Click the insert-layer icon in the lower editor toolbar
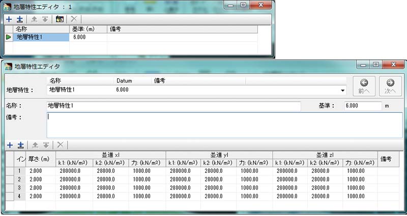Screen dimensions: 407x216 point(20,145)
